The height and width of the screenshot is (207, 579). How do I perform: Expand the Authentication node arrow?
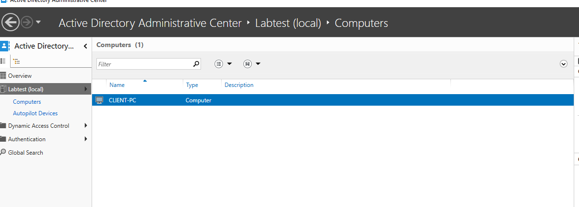[x=86, y=139]
